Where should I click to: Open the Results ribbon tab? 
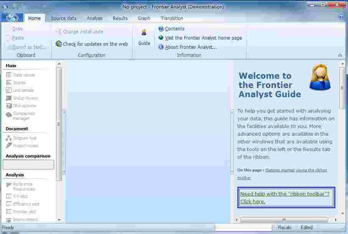(x=120, y=18)
